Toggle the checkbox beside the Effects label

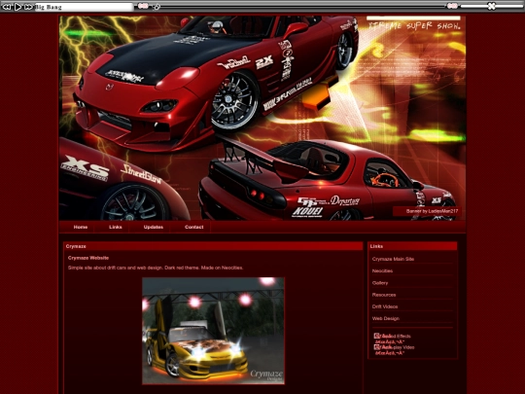click(376, 336)
